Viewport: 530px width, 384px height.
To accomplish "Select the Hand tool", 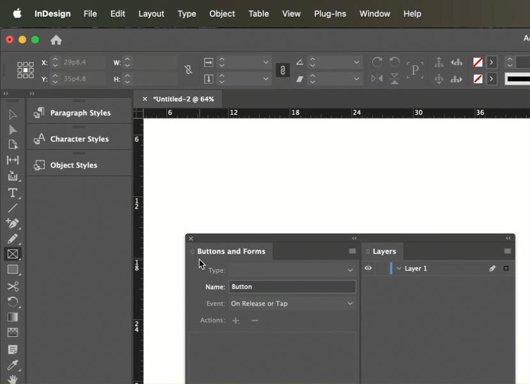I will point(13,380).
